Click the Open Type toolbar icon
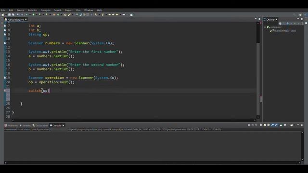This screenshot has width=308, height=173. [x=65, y=15]
